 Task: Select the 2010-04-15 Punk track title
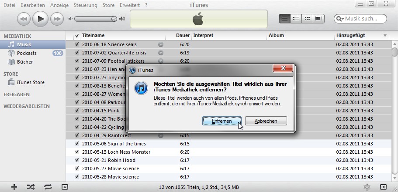pos(100,111)
